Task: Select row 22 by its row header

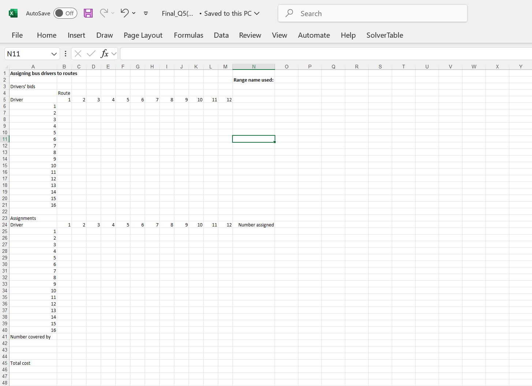Action: pyautogui.click(x=5, y=211)
